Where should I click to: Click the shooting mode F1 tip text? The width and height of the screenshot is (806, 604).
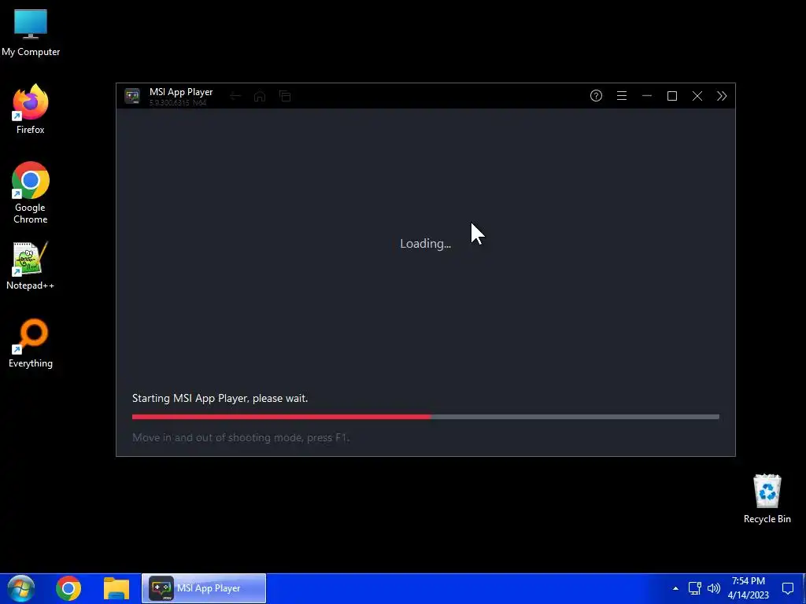pyautogui.click(x=241, y=437)
